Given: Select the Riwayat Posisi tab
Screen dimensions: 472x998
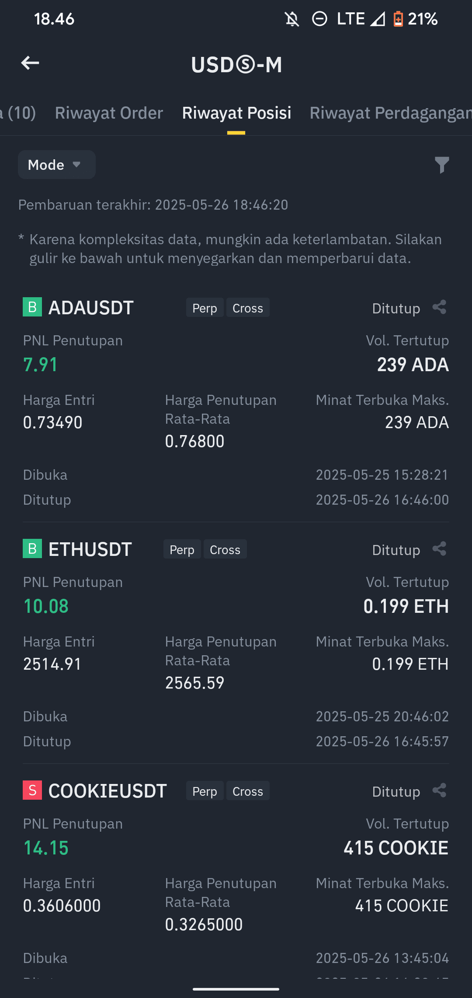Looking at the screenshot, I should [x=236, y=113].
